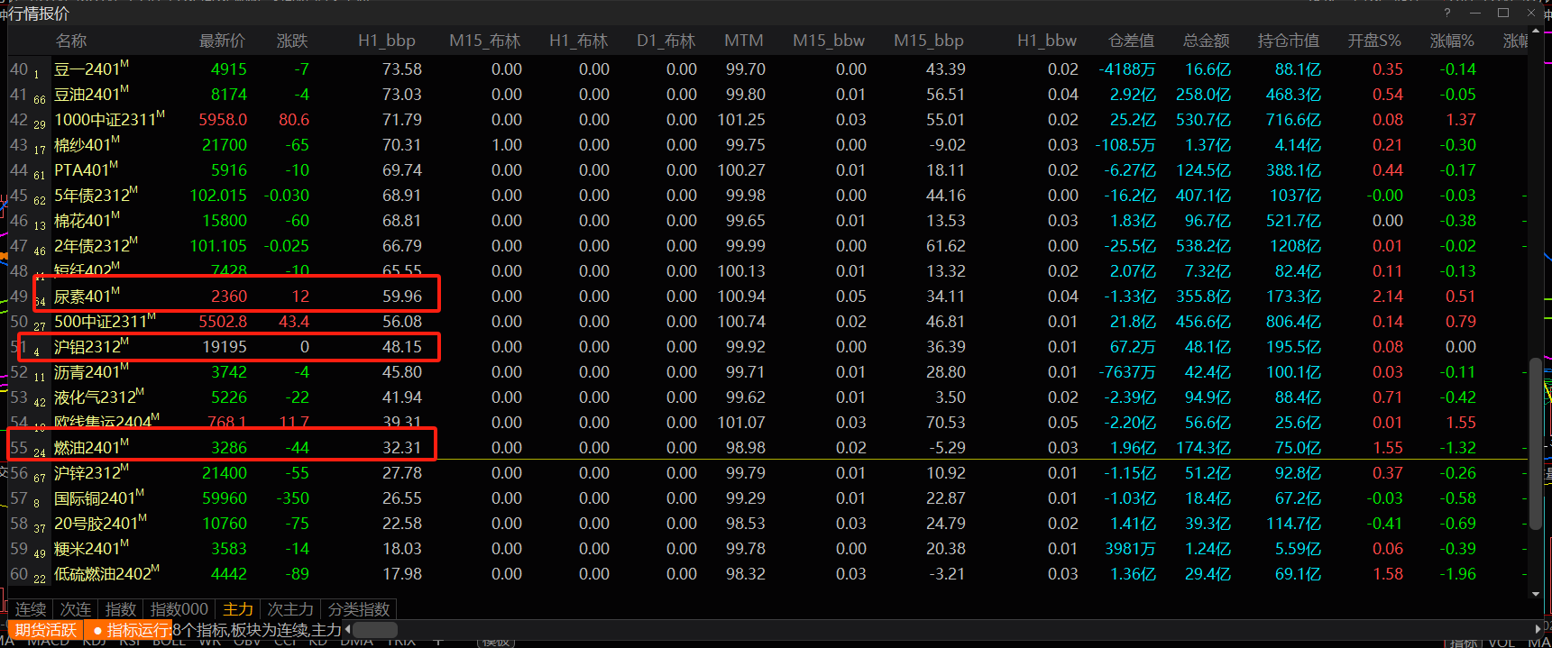Viewport: 1552px width, 648px height.
Task: Sort by the 最新价 column header
Action: coord(222,41)
